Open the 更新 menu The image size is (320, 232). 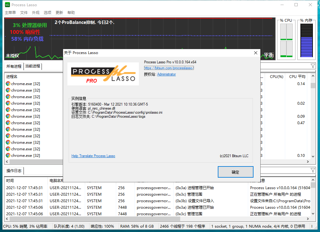click(x=59, y=13)
